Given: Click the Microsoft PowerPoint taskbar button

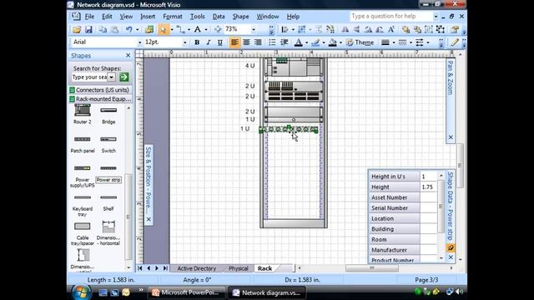Looking at the screenshot, I should pyautogui.click(x=187, y=292).
